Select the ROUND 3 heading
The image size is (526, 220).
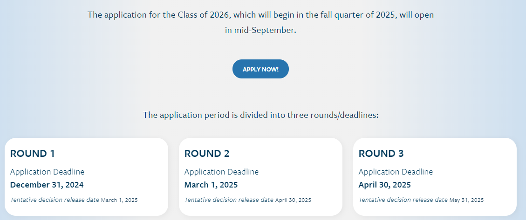coord(381,154)
